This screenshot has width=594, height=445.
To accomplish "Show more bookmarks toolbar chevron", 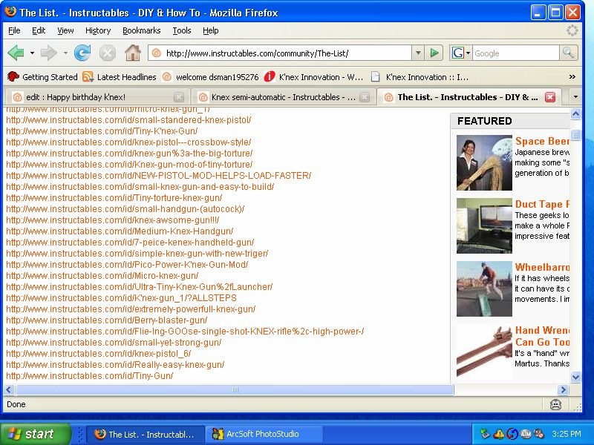I will point(572,77).
